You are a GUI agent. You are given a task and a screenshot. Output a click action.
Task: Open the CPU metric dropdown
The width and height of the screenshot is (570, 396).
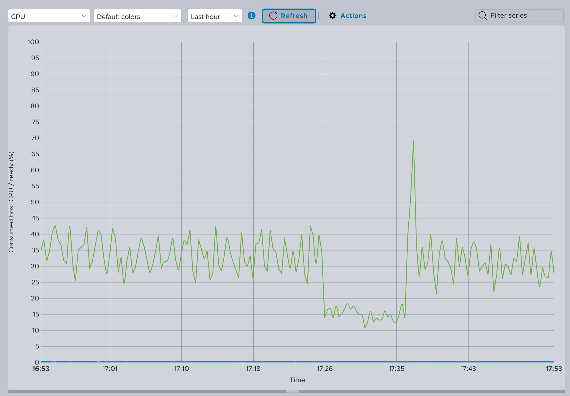(x=49, y=16)
